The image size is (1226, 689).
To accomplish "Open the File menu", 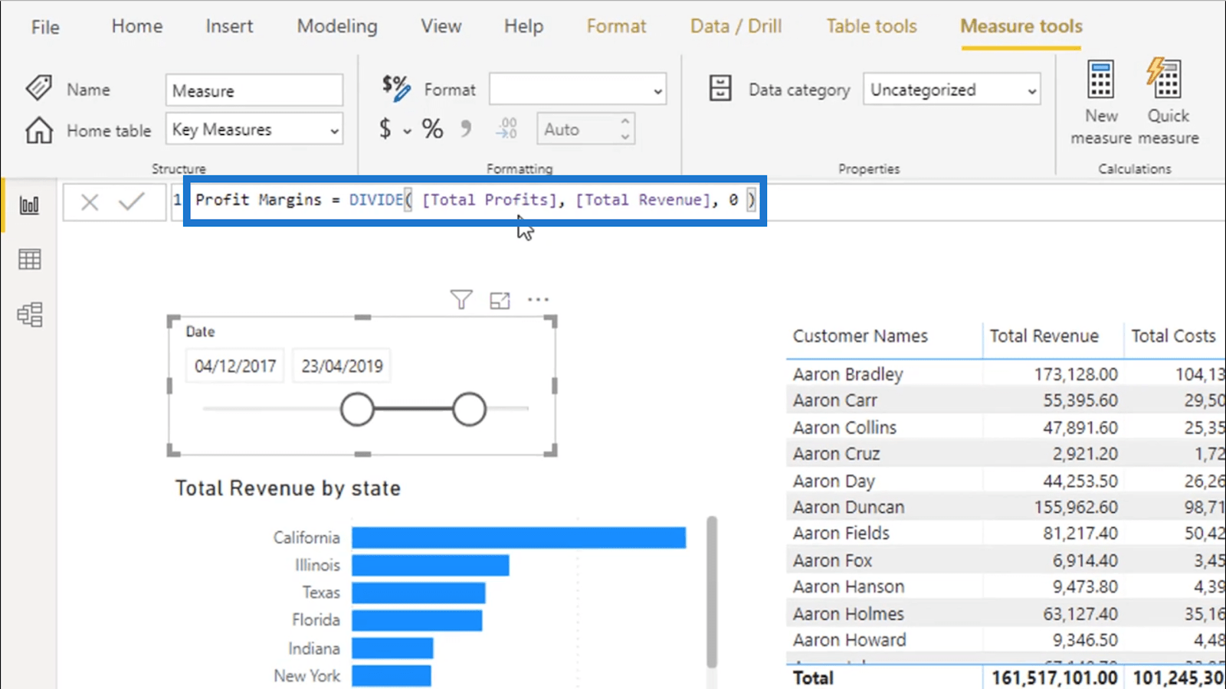I will [45, 27].
